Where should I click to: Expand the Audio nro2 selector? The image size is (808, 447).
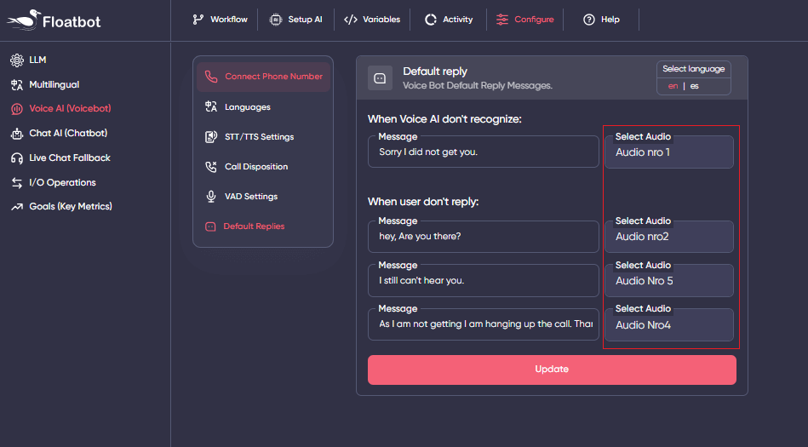tap(668, 237)
